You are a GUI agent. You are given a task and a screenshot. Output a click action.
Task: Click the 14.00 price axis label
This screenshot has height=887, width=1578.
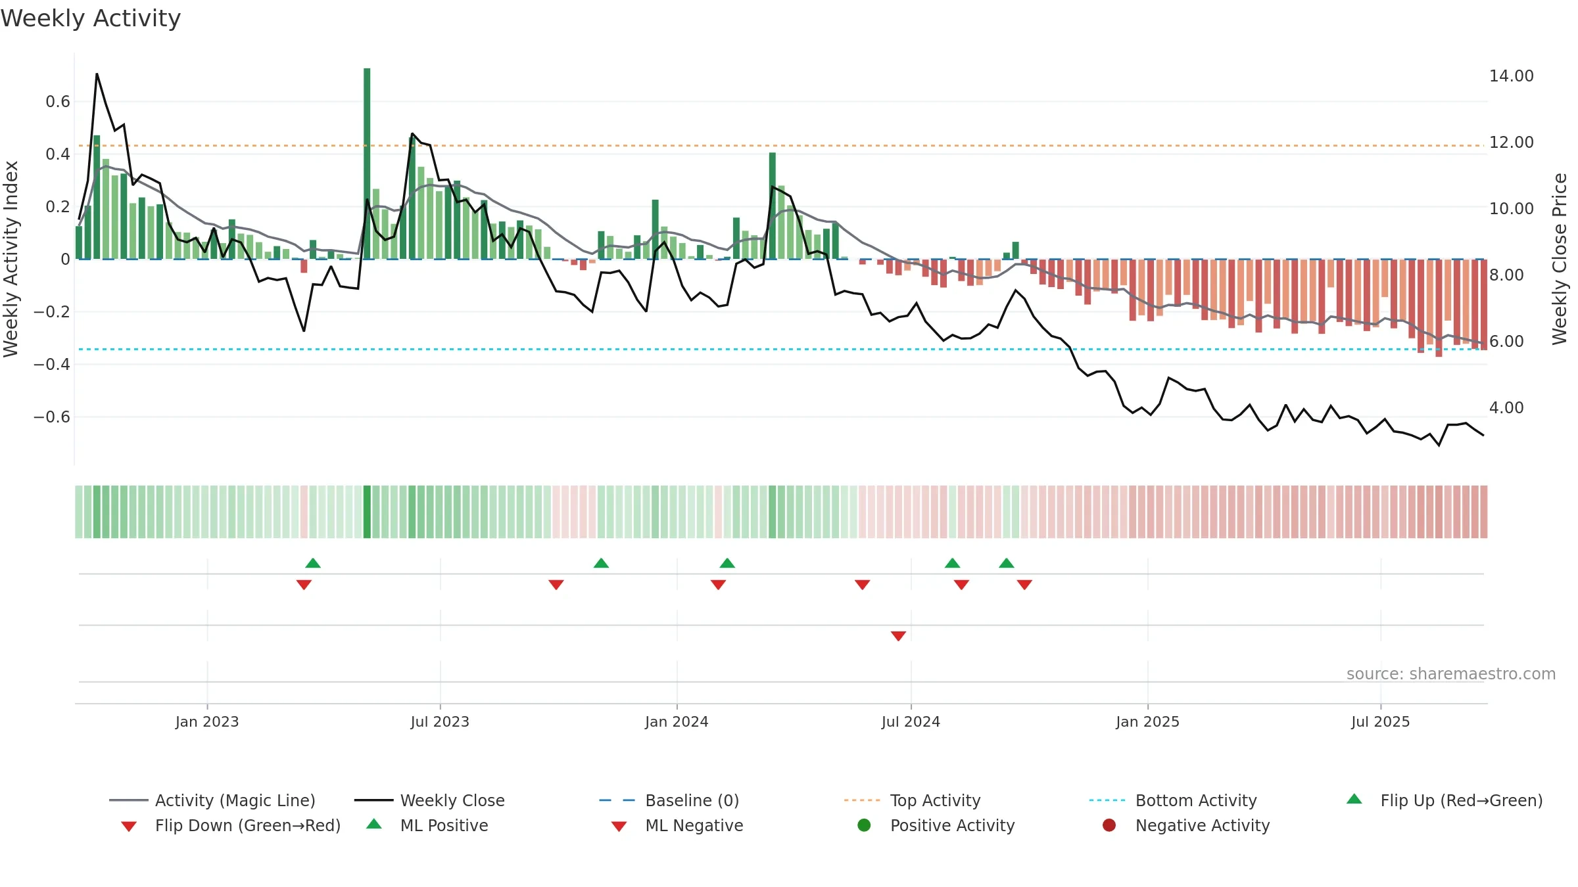pyautogui.click(x=1512, y=76)
